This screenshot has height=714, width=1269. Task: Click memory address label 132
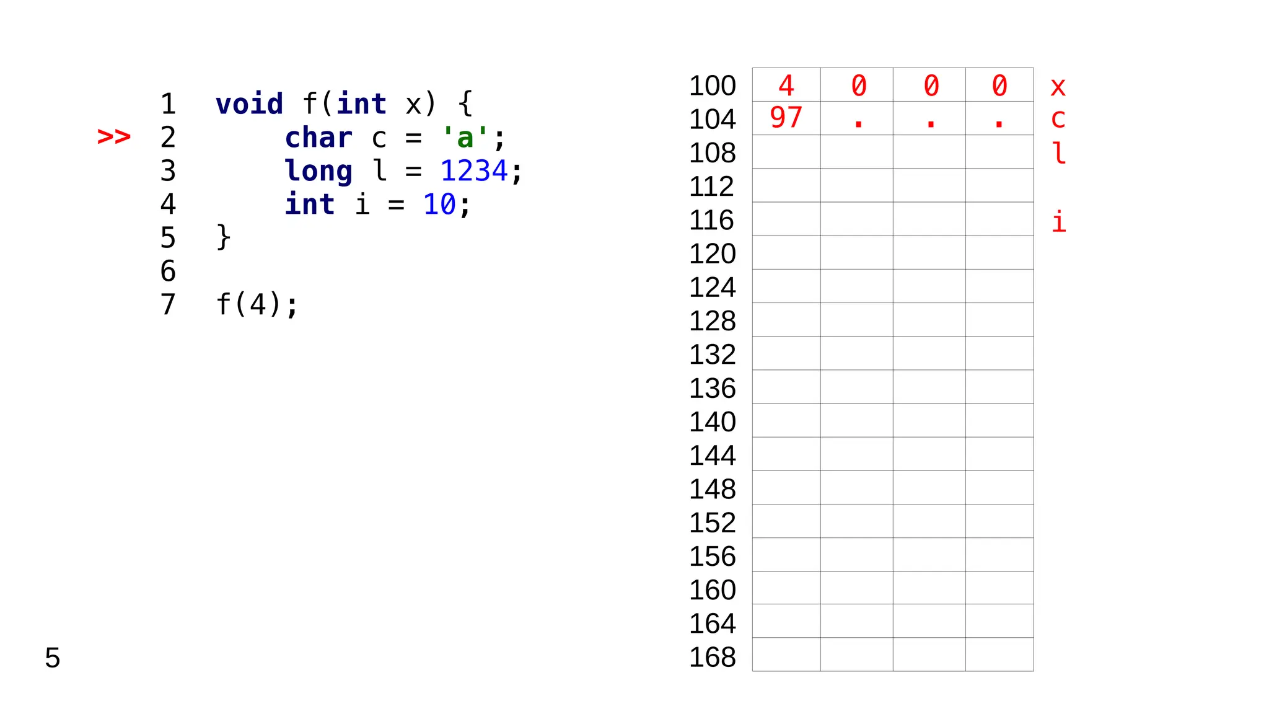pos(713,354)
